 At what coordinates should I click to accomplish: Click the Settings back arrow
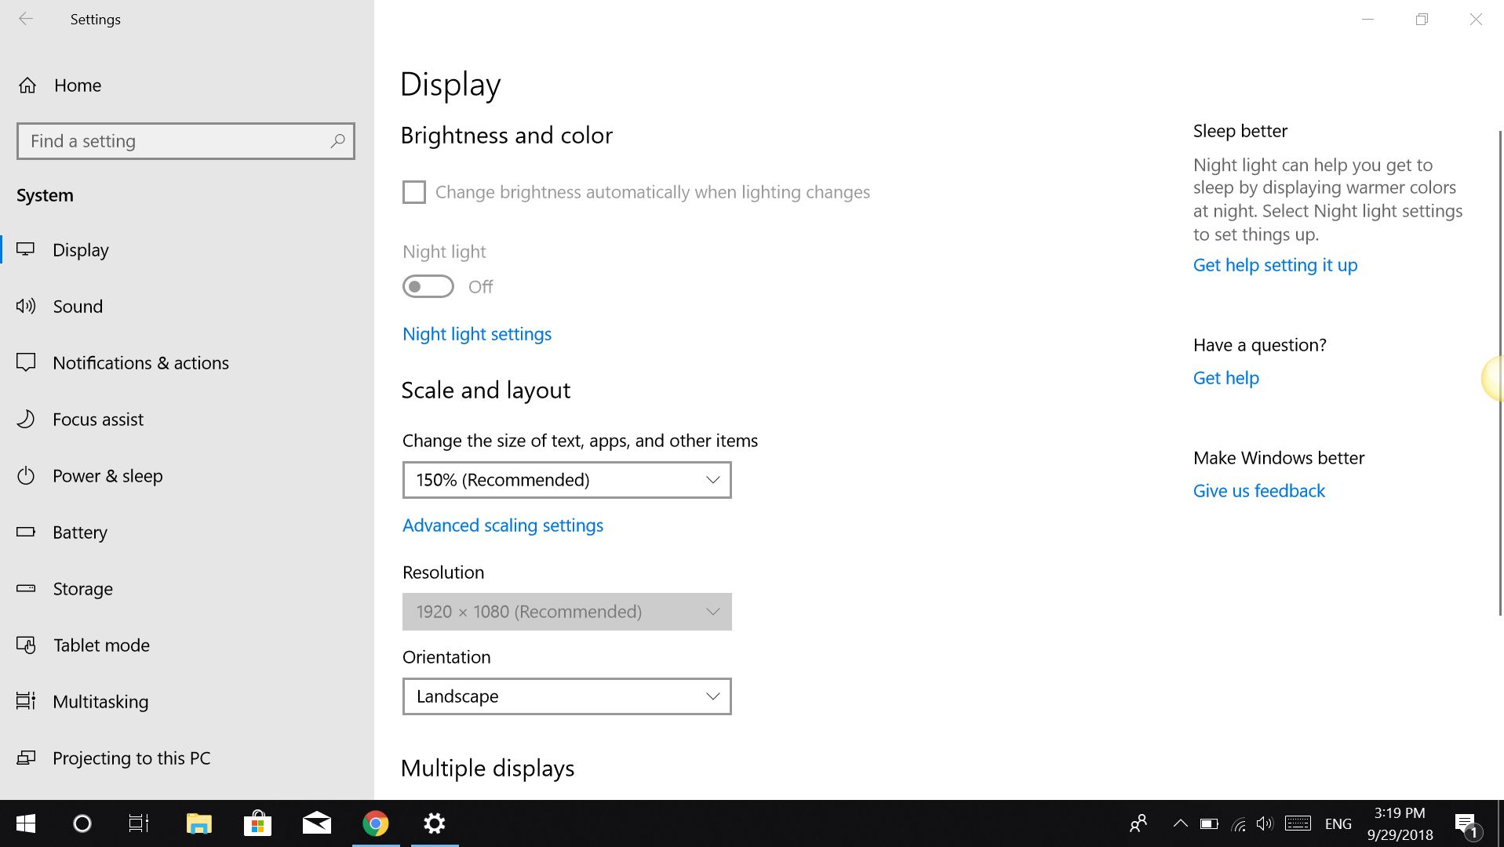pyautogui.click(x=26, y=19)
